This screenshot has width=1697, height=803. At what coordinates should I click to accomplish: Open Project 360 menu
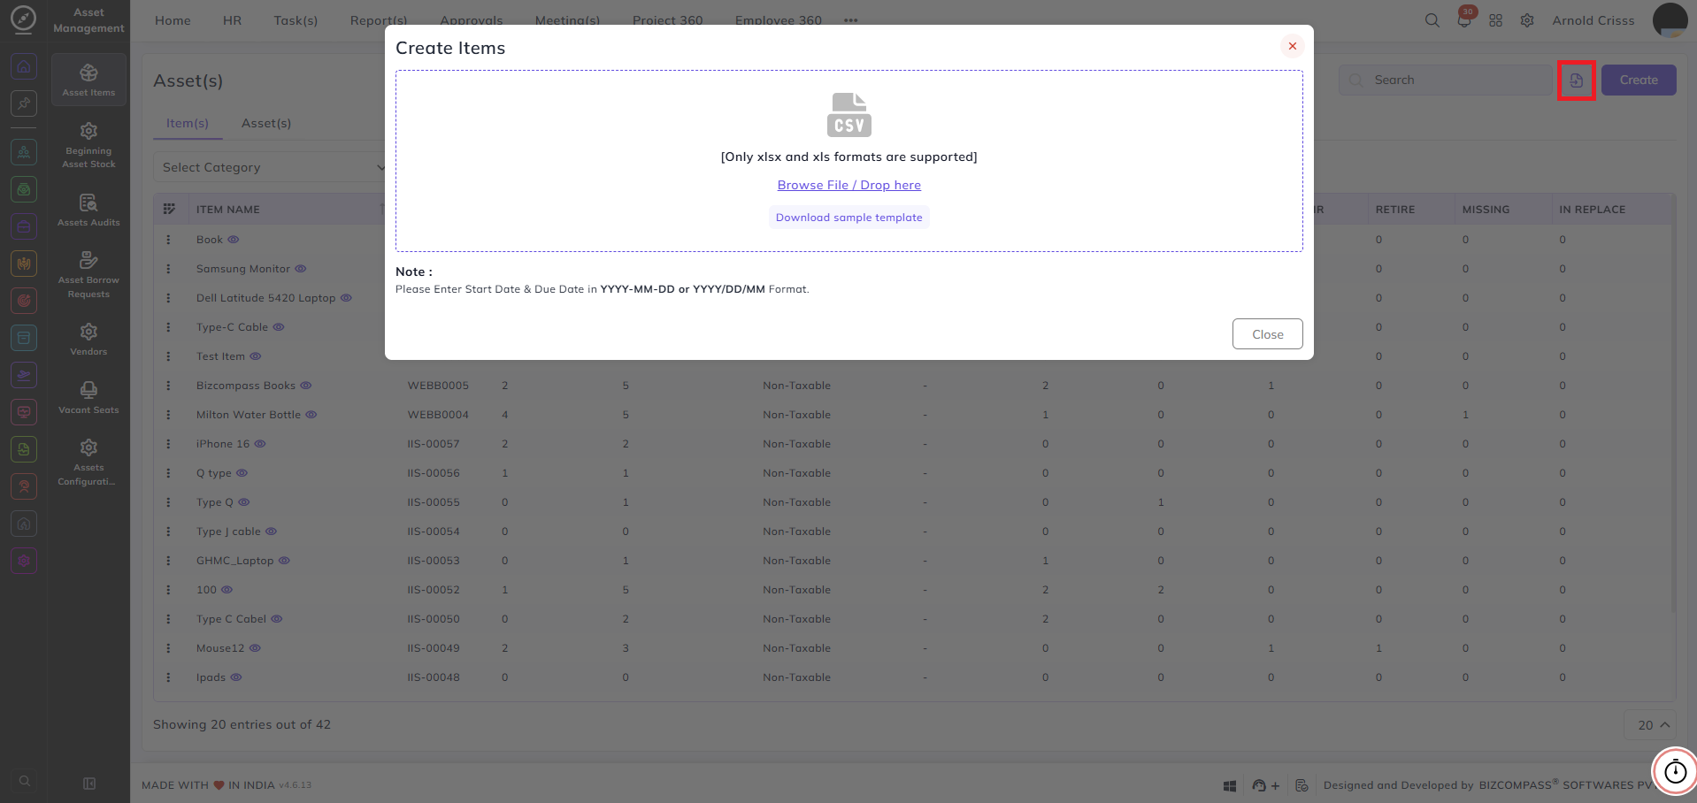pos(667,20)
